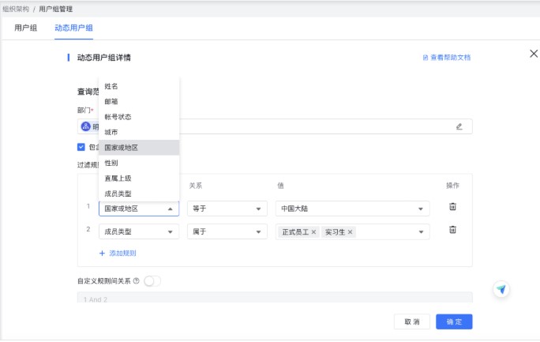Click help icon beside 自定义规则间关系
Image resolution: width=540 pixels, height=342 pixels.
pos(137,280)
